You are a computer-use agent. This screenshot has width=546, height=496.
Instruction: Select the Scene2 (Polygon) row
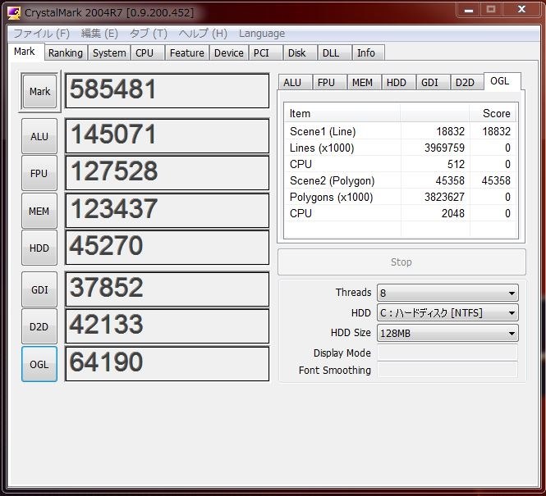[401, 180]
